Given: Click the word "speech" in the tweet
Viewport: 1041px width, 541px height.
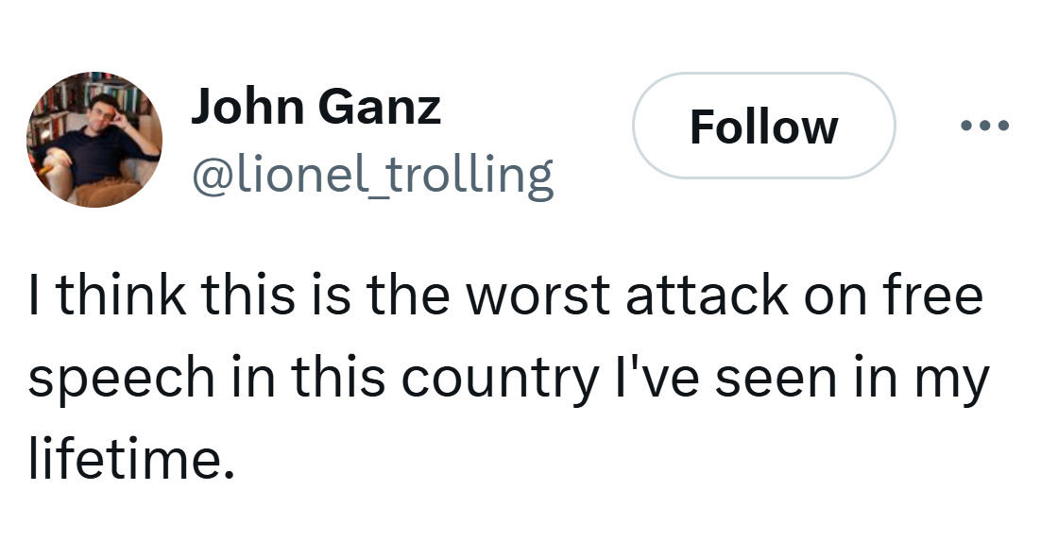Looking at the screenshot, I should (x=122, y=379).
